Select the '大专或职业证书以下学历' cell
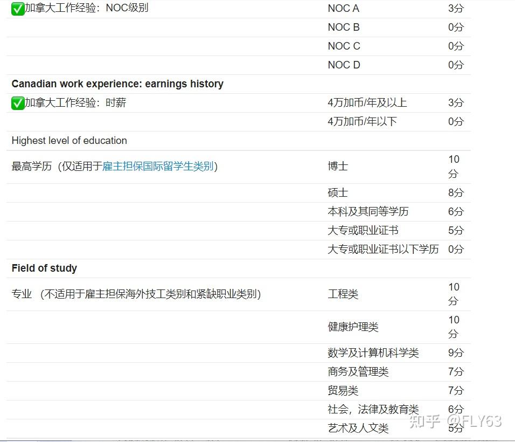The height and width of the screenshot is (442, 515). coord(383,249)
